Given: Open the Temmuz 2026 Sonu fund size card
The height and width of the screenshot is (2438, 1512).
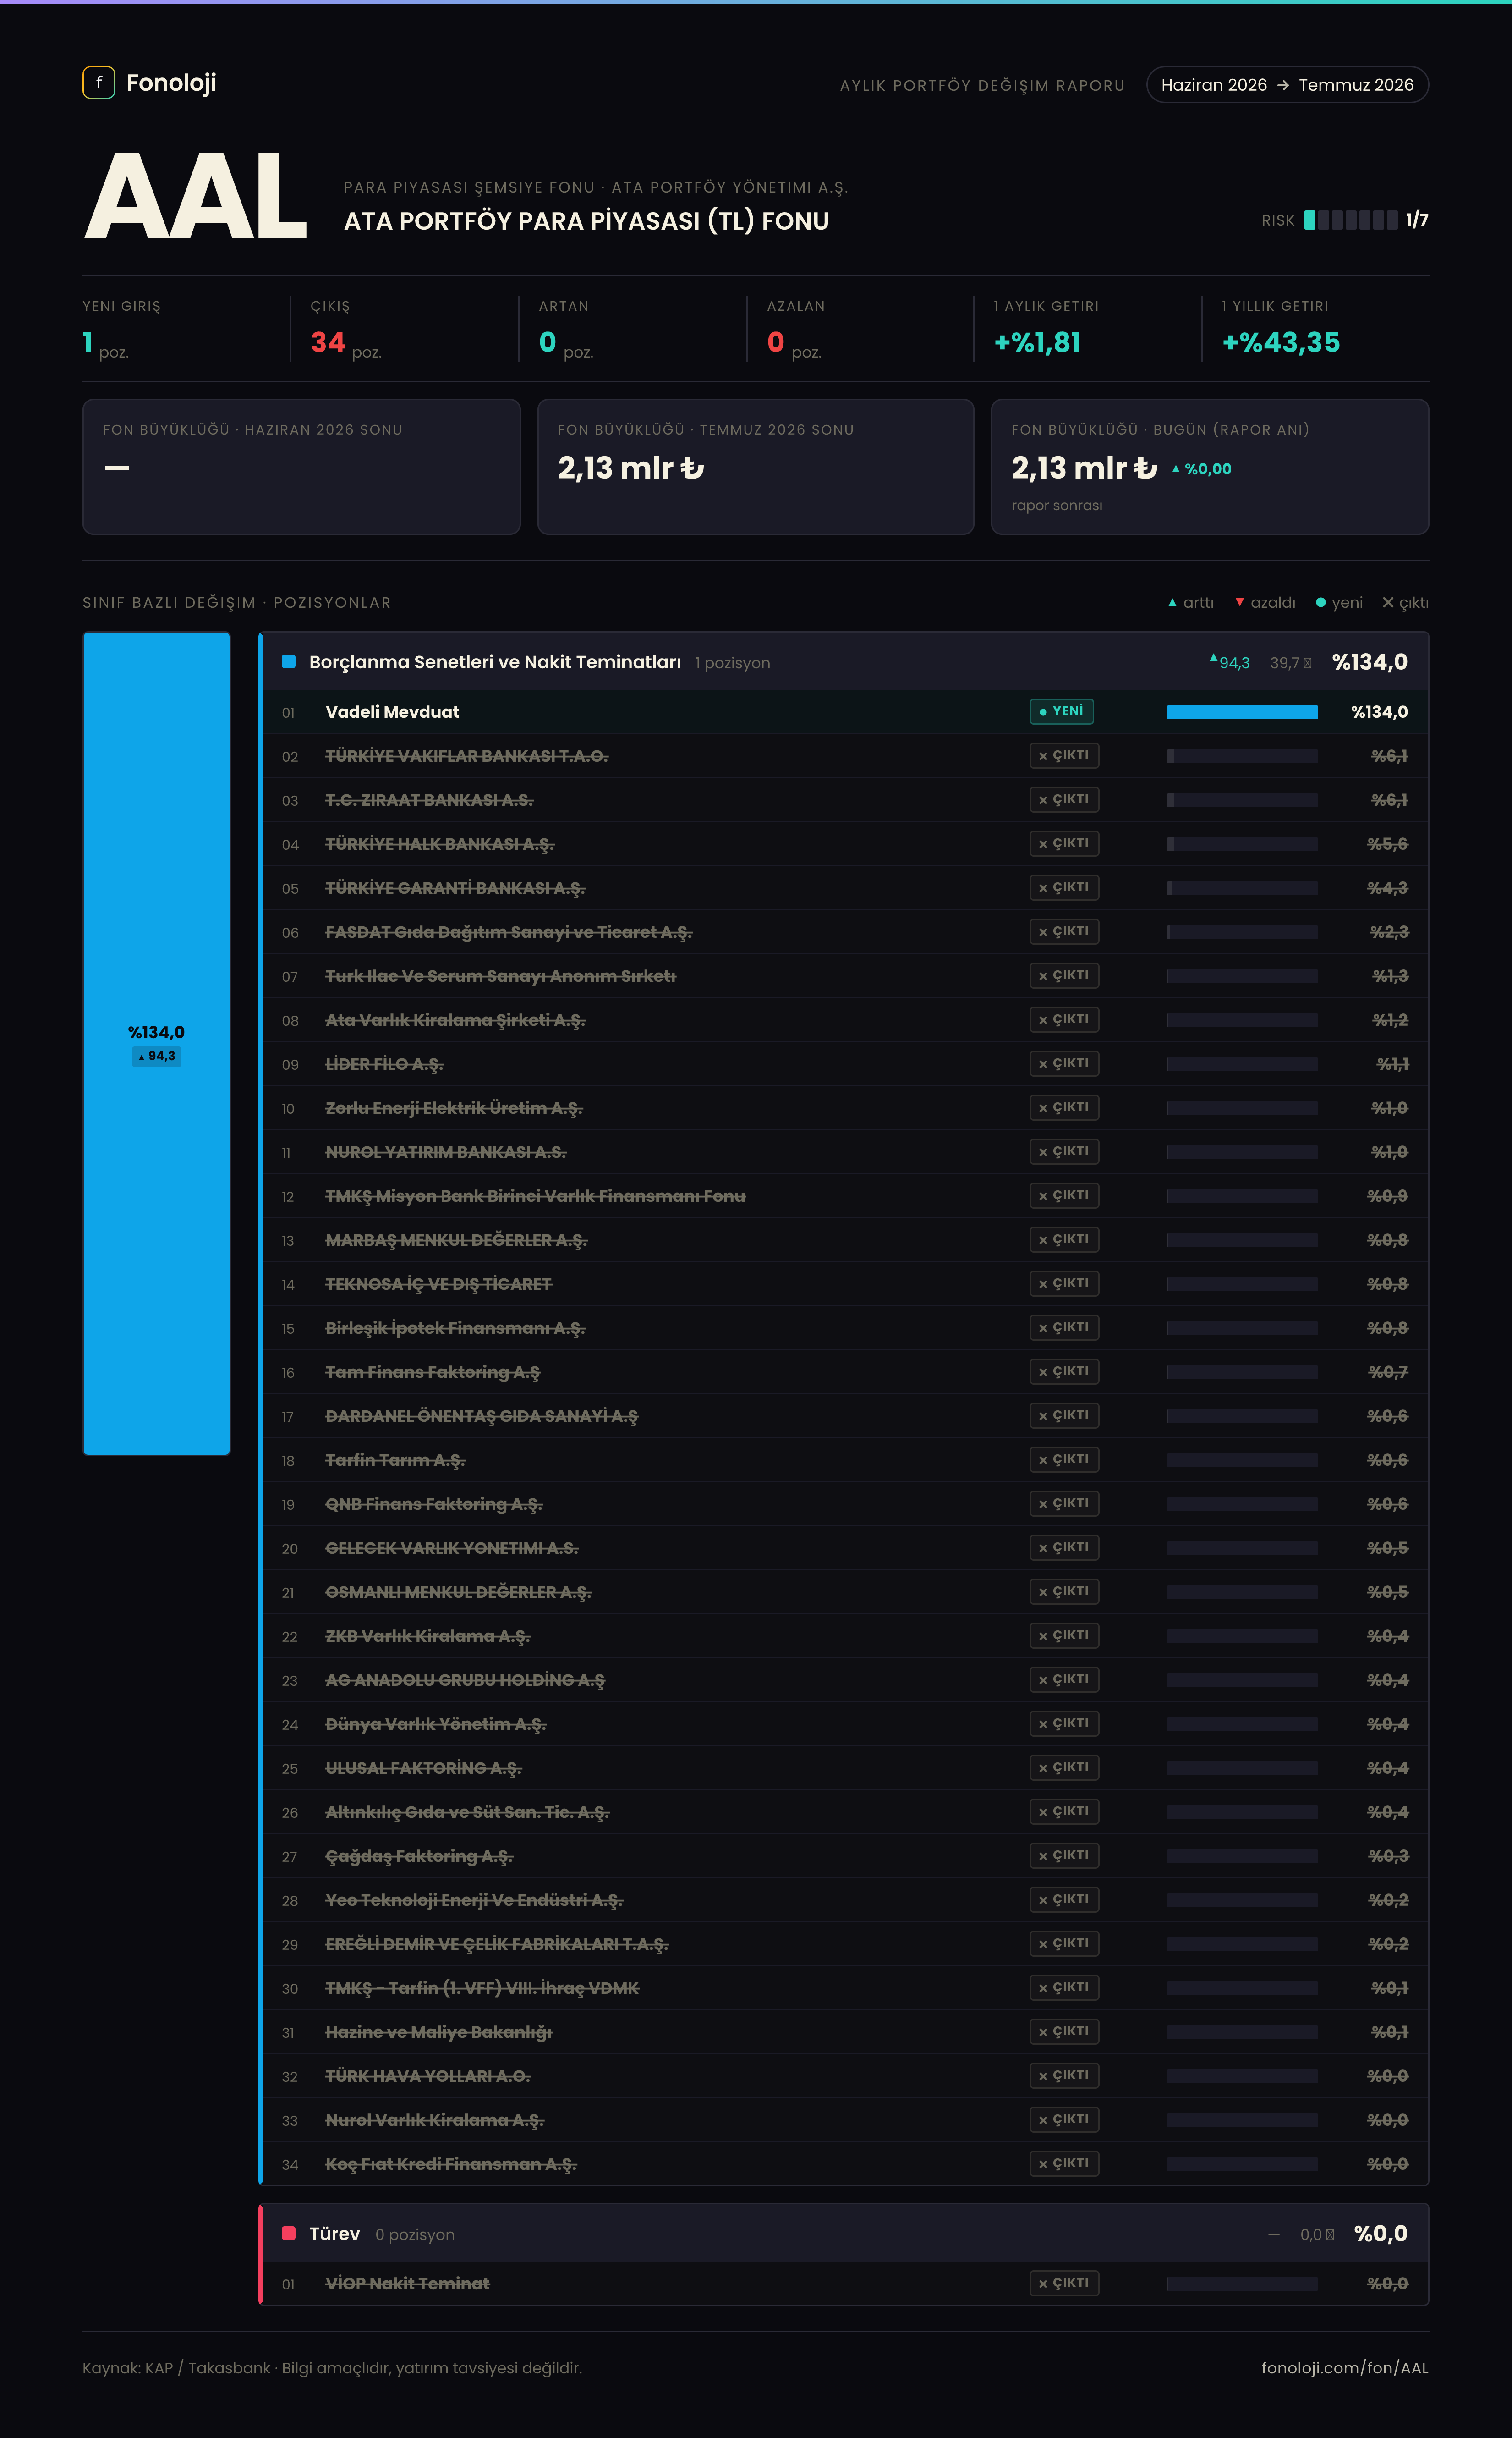Looking at the screenshot, I should click(756, 467).
